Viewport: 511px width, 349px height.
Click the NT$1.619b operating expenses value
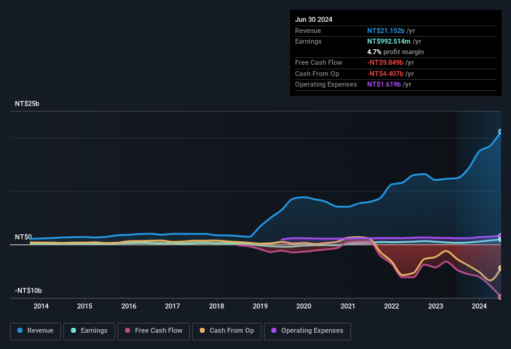pos(384,85)
